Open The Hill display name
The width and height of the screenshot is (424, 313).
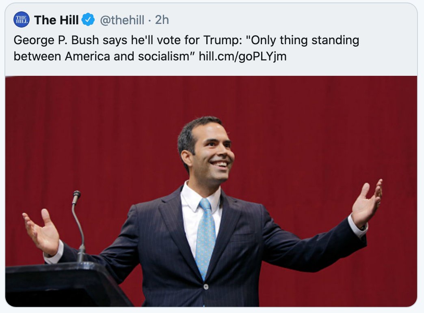coord(56,20)
